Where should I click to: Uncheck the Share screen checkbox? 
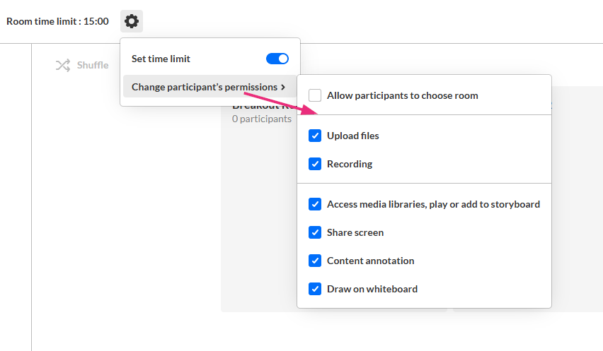[315, 232]
